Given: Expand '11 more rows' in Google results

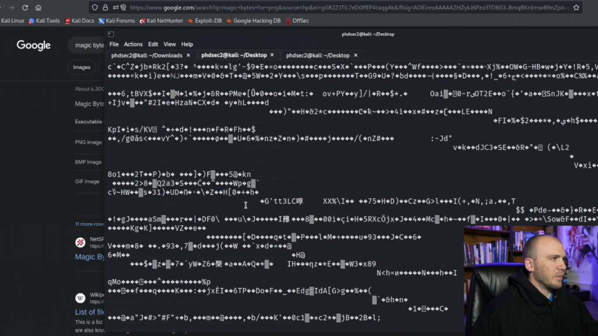Looking at the screenshot, I should (89, 224).
